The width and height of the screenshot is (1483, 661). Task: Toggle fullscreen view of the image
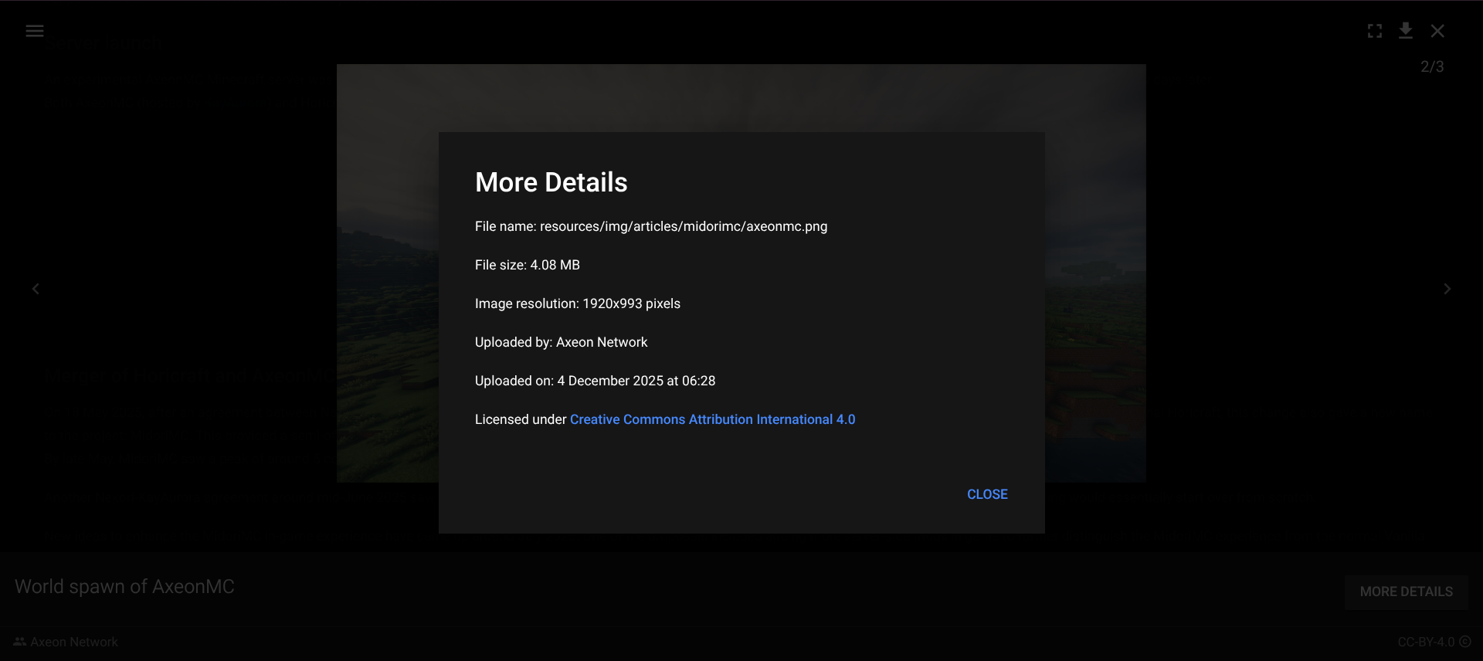1375,31
